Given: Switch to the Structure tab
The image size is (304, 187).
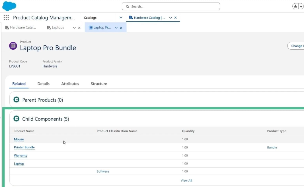Looking at the screenshot, I should pos(99,84).
